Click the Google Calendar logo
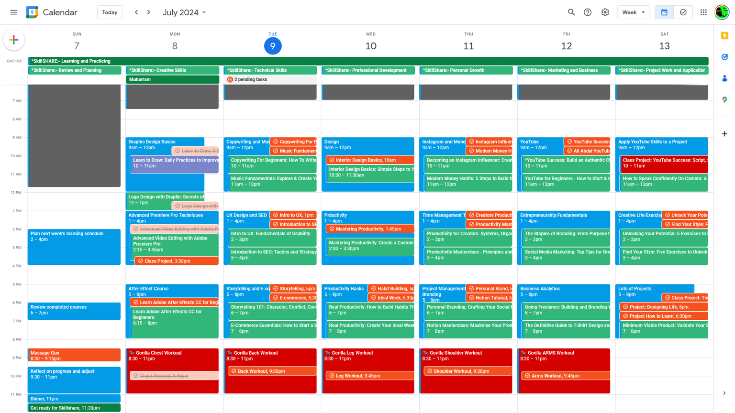The image size is (735, 413). 32,12
